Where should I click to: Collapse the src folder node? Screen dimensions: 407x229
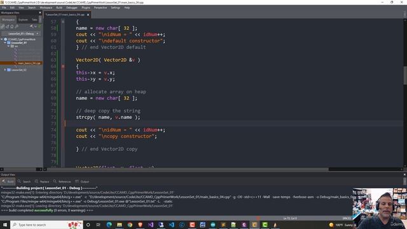pos(8,46)
